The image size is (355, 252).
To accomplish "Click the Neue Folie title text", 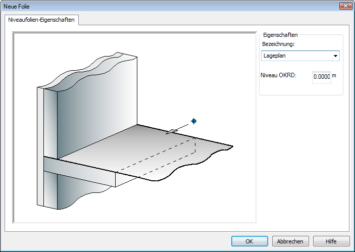I will (17, 7).
